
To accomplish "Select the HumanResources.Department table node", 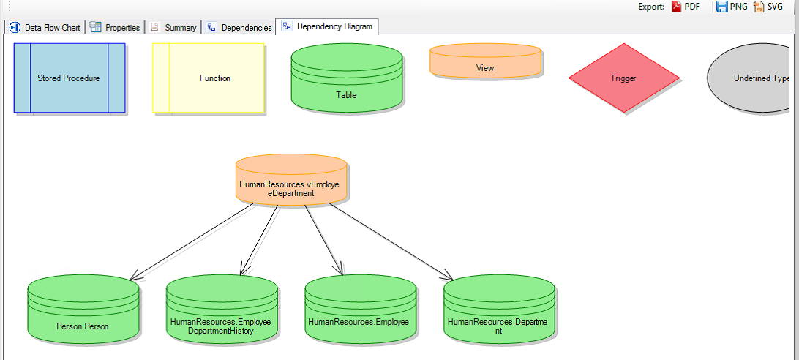I will pos(499,309).
